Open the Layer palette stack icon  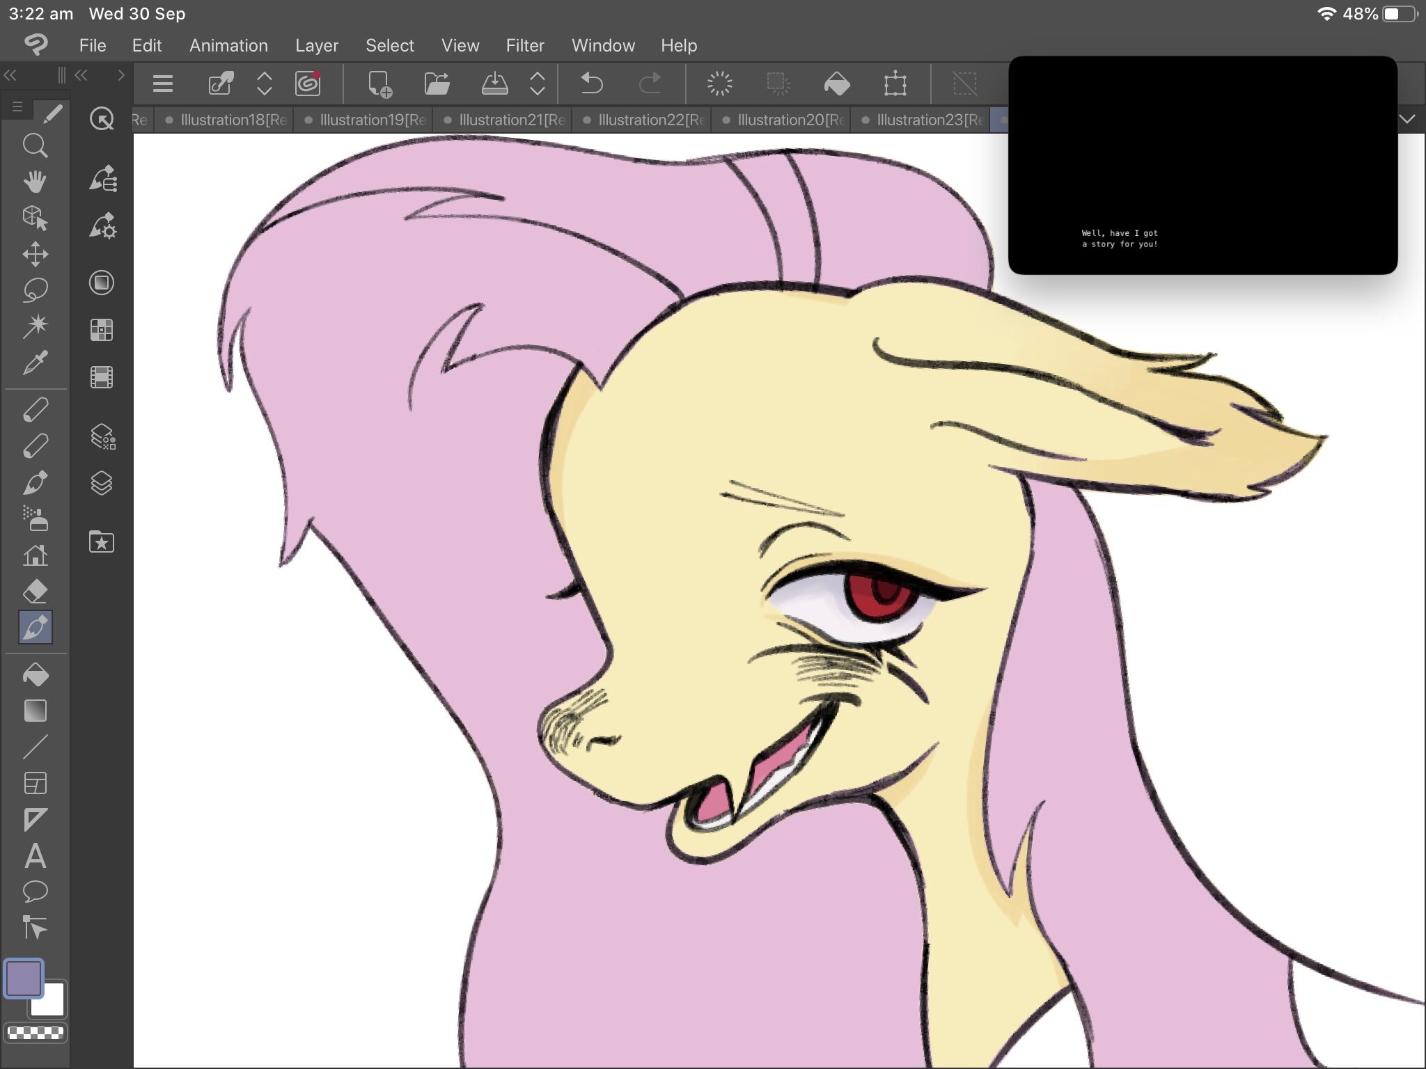point(102,482)
